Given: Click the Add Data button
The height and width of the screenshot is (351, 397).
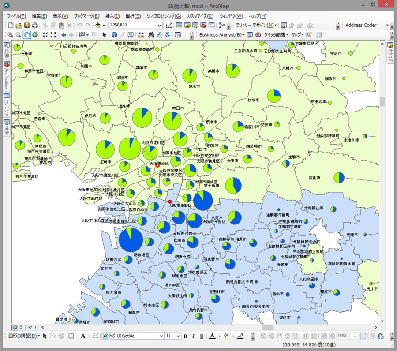Looking at the screenshot, I should [x=97, y=25].
